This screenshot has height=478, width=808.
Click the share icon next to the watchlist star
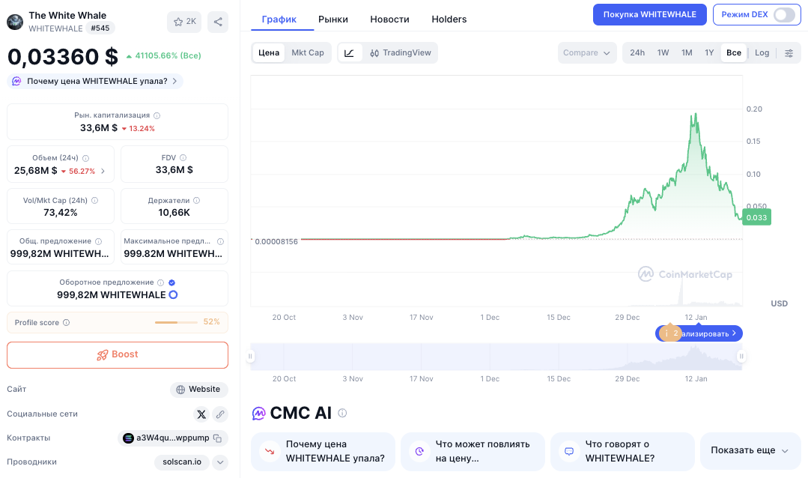[x=218, y=22]
